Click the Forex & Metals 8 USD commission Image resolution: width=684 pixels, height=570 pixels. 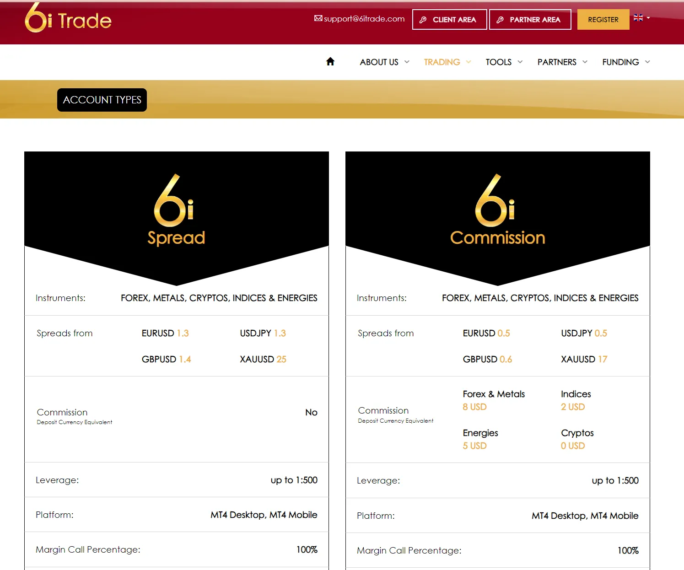[494, 400]
